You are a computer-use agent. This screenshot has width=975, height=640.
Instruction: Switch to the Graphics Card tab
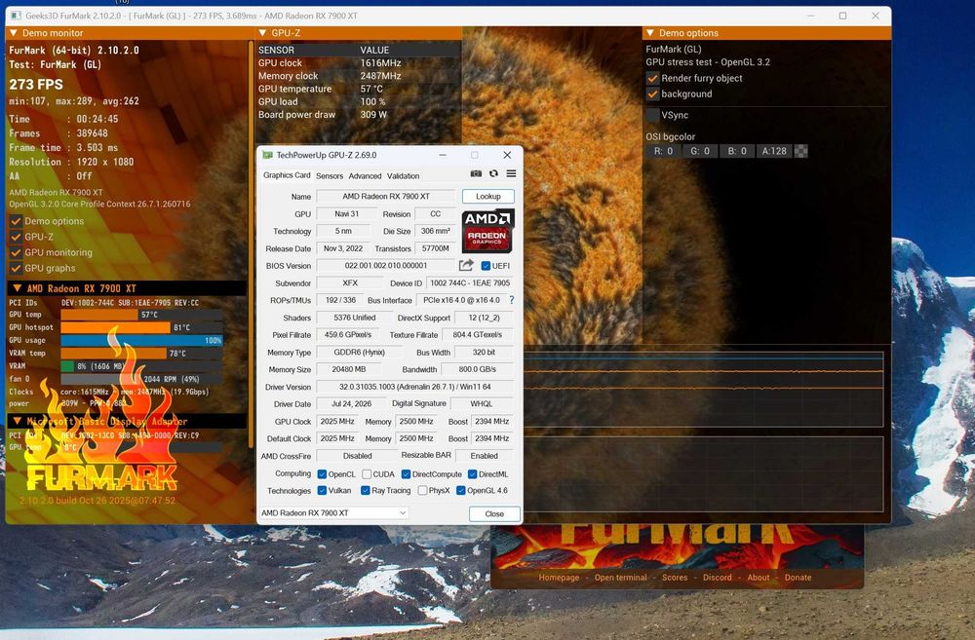tap(287, 175)
